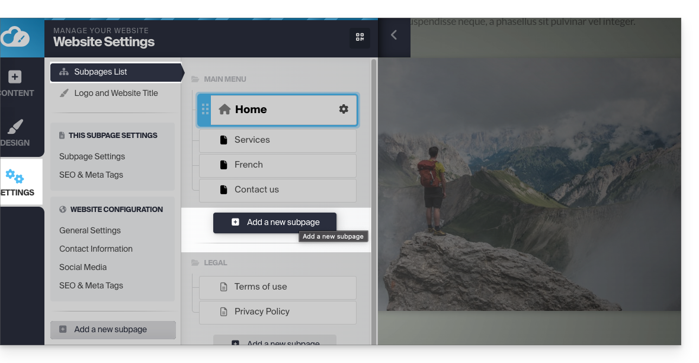Collapse the panel with the left chevron
Viewport: 699px width, 363px height.
[394, 36]
